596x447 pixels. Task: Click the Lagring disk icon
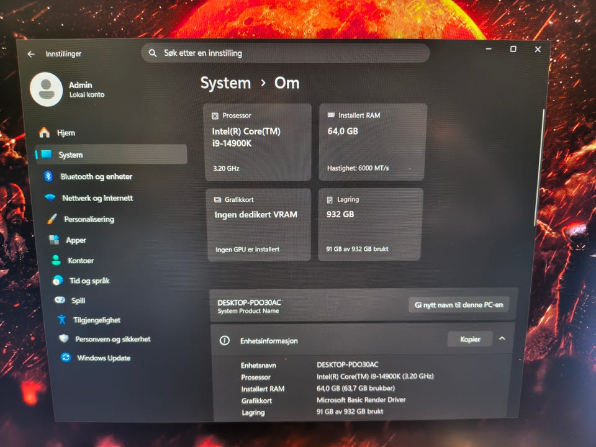click(x=330, y=199)
